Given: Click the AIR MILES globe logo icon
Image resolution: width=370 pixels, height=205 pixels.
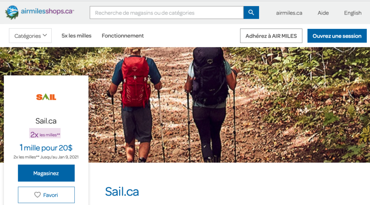Looking at the screenshot, I should (12, 13).
